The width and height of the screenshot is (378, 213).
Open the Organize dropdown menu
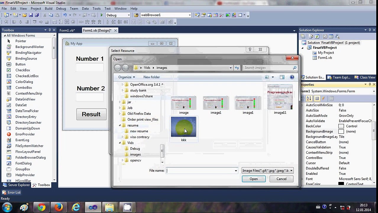[x=126, y=77]
